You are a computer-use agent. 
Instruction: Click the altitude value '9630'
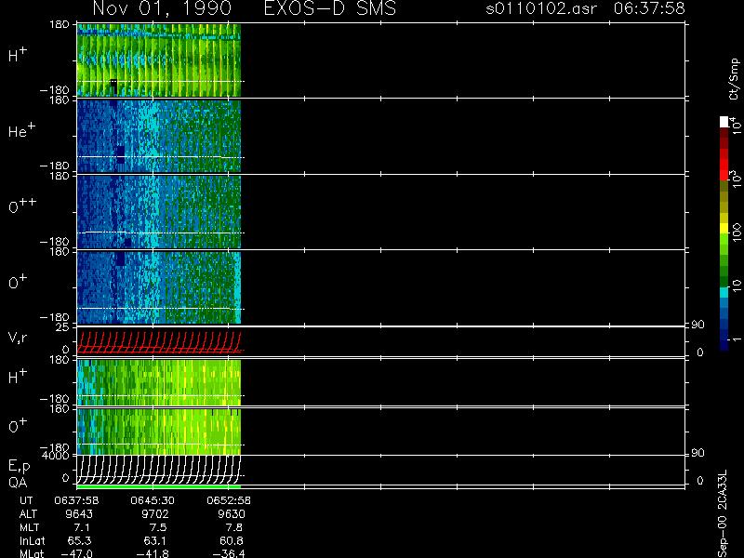231,514
